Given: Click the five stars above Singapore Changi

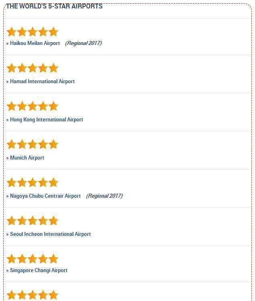Looking at the screenshot, I should (33, 259).
